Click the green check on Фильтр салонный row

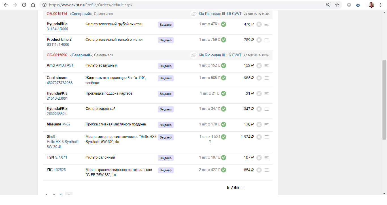pos(224,158)
